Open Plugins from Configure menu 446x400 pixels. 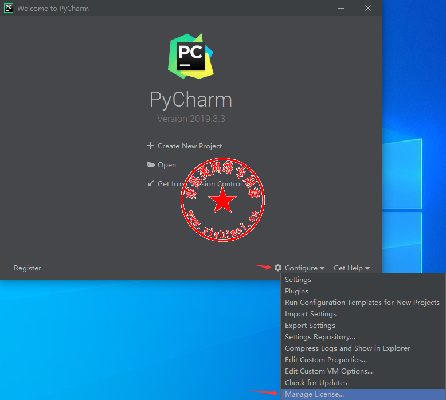(363, 291)
